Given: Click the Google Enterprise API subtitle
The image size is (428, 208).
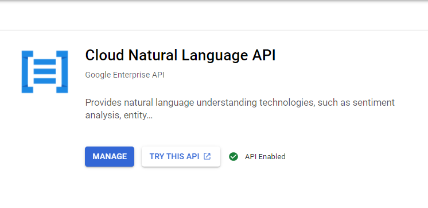Looking at the screenshot, I should pos(124,75).
